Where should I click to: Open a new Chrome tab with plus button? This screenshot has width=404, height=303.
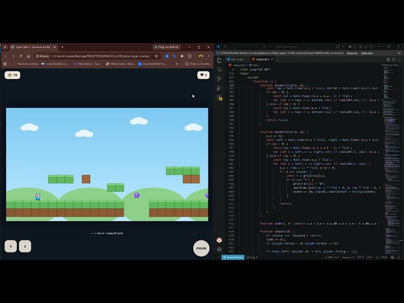[62, 47]
